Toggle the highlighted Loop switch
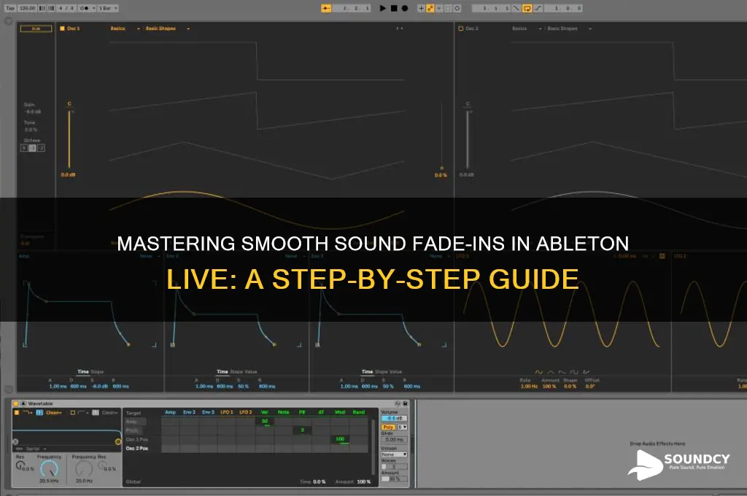The height and width of the screenshot is (496, 747). pos(527,8)
